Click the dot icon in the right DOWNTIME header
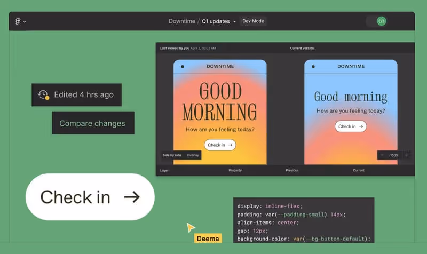This screenshot has height=254, width=427. click(x=313, y=66)
